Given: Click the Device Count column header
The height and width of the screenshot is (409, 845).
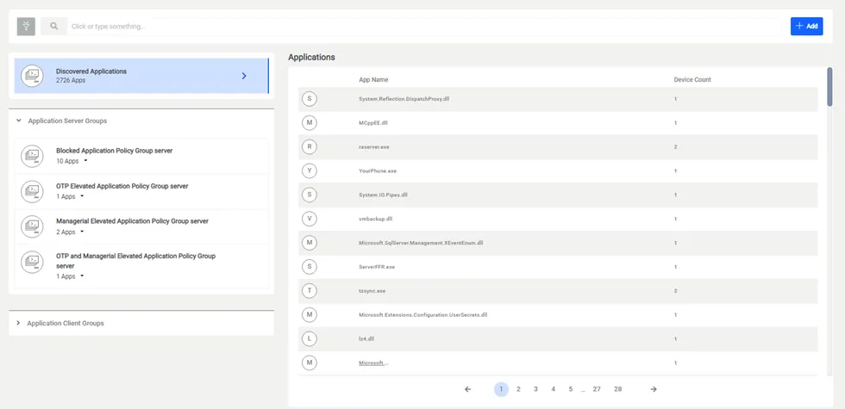Looking at the screenshot, I should pos(692,79).
